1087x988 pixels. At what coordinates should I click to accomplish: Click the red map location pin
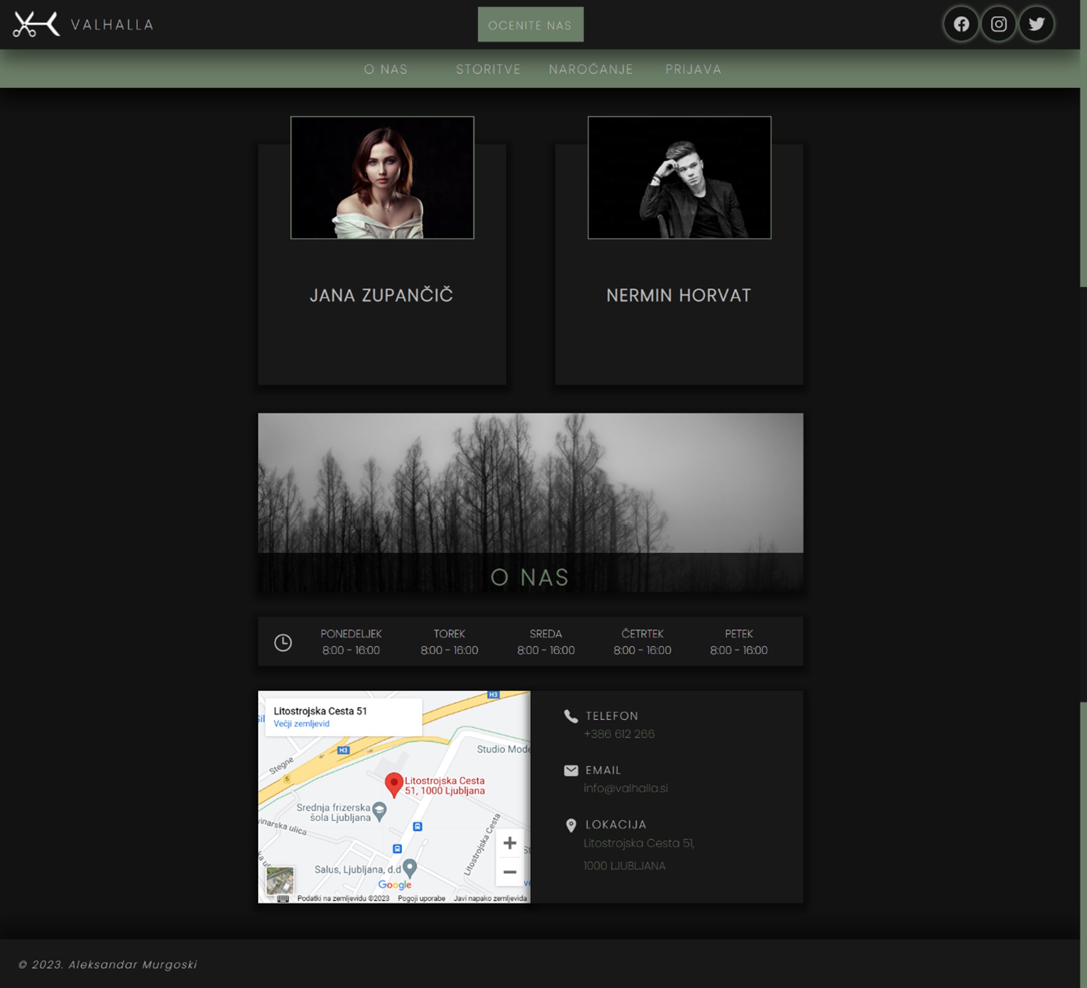[x=394, y=783]
